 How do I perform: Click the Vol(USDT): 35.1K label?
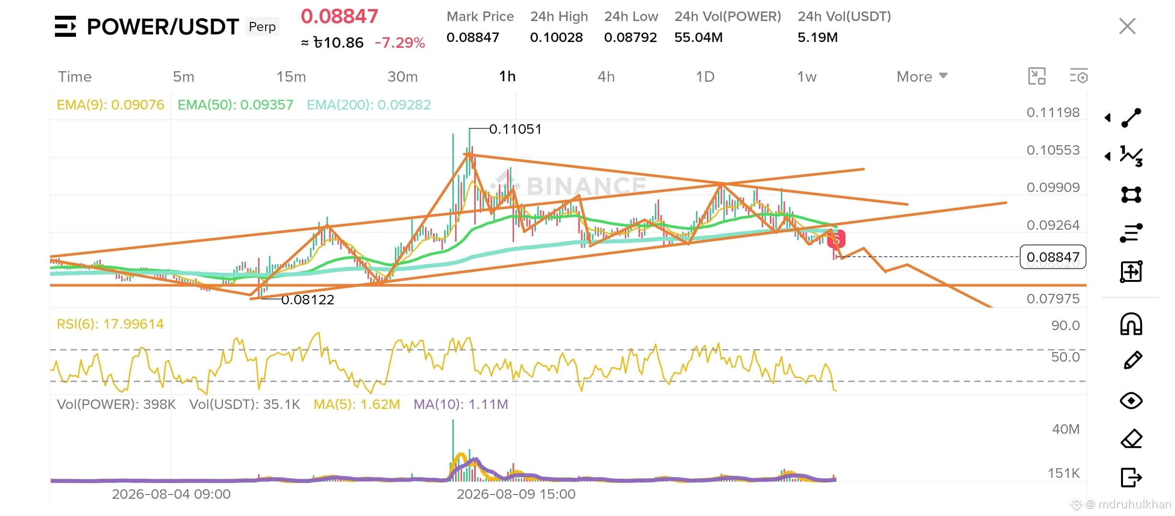pyautogui.click(x=245, y=404)
